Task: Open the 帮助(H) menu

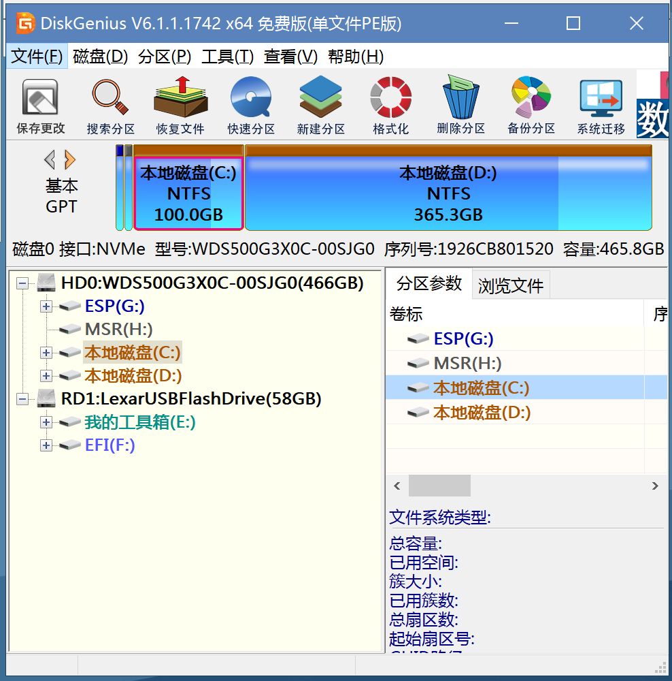Action: point(356,57)
